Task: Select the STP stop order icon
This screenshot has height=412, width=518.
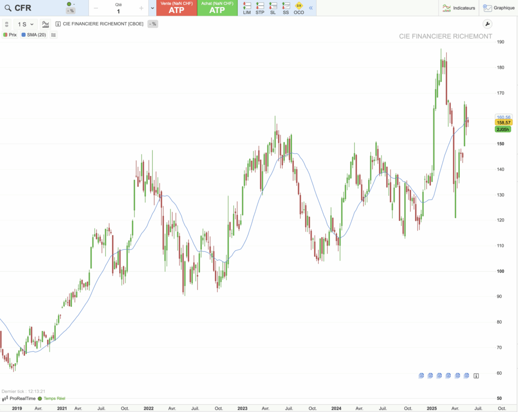Action: (x=260, y=8)
